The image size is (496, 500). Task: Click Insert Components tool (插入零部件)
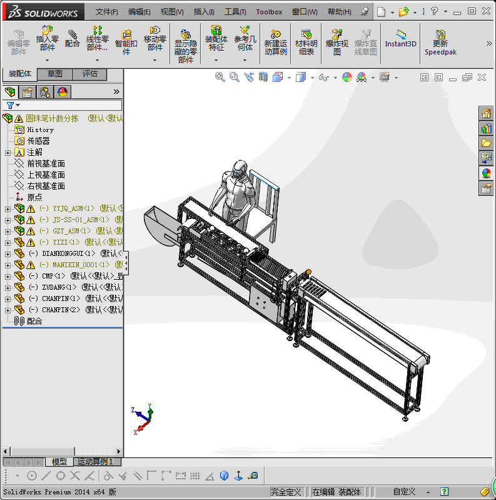[47, 39]
